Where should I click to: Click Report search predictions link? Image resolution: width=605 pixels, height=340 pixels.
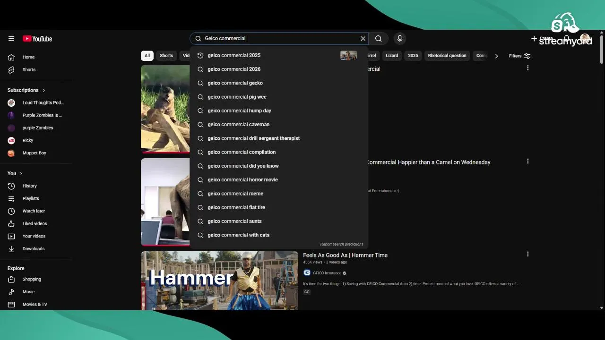coord(342,244)
